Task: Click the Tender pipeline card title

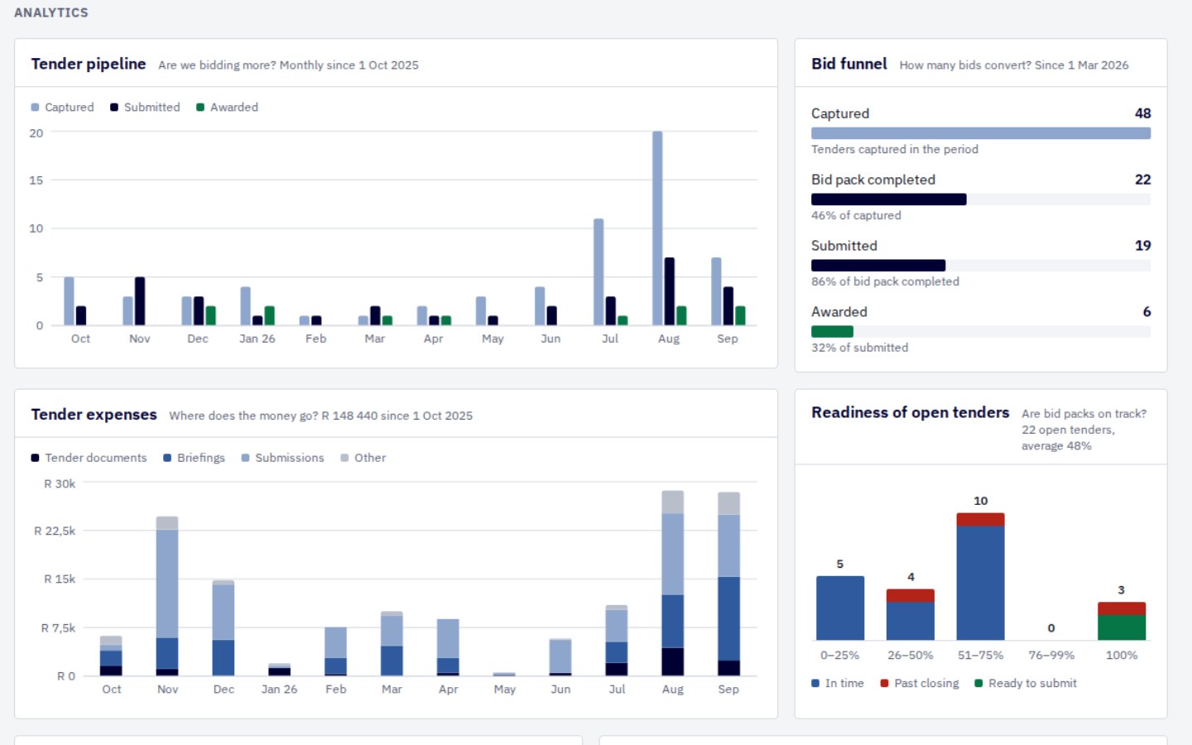Action: (89, 64)
